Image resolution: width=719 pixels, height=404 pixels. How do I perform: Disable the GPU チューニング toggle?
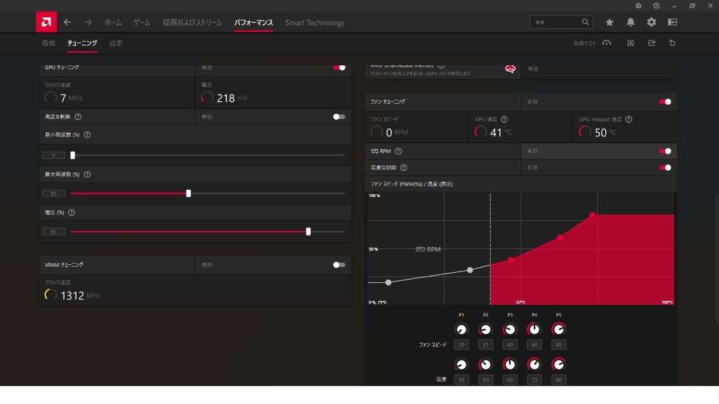(x=340, y=67)
